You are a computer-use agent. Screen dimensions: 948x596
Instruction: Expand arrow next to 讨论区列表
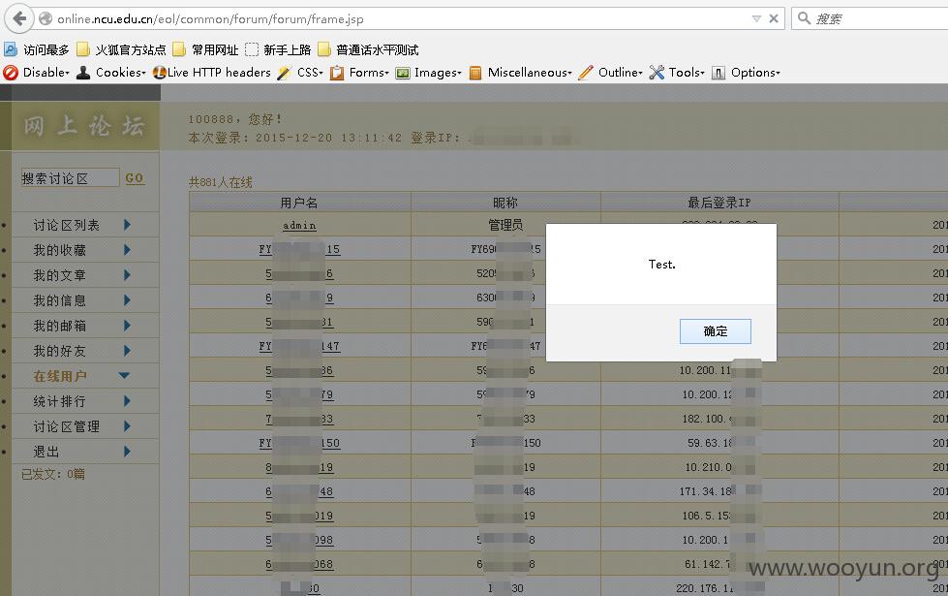pos(127,225)
